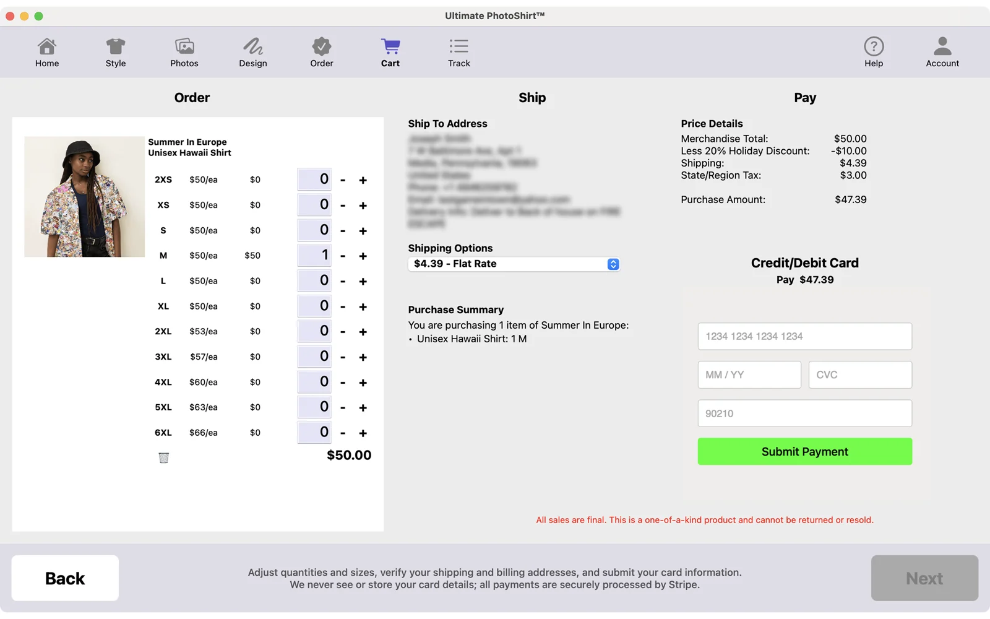990x619 pixels.
Task: Click the green Submit Payment button
Action: (805, 452)
